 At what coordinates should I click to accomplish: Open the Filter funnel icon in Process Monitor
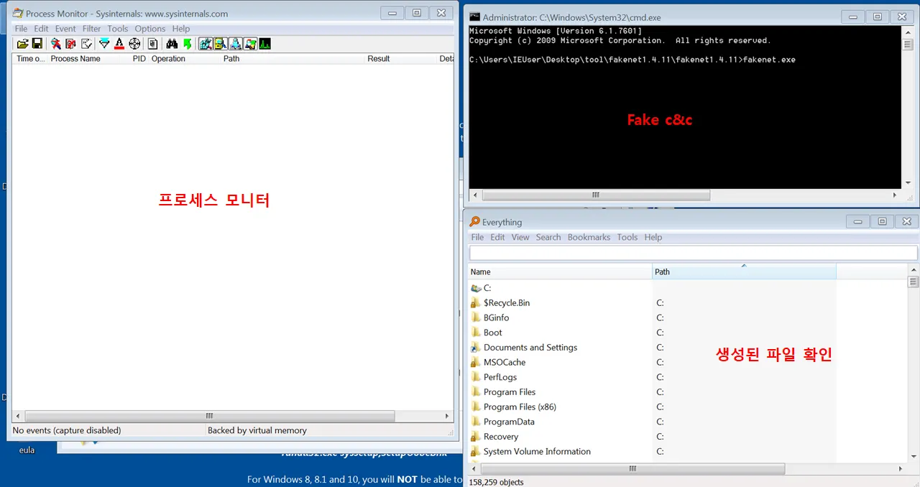coord(104,44)
